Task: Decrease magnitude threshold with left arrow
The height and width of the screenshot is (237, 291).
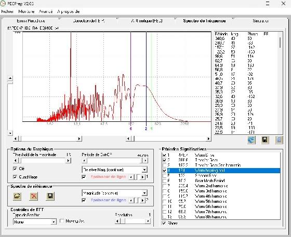Action: (16, 160)
